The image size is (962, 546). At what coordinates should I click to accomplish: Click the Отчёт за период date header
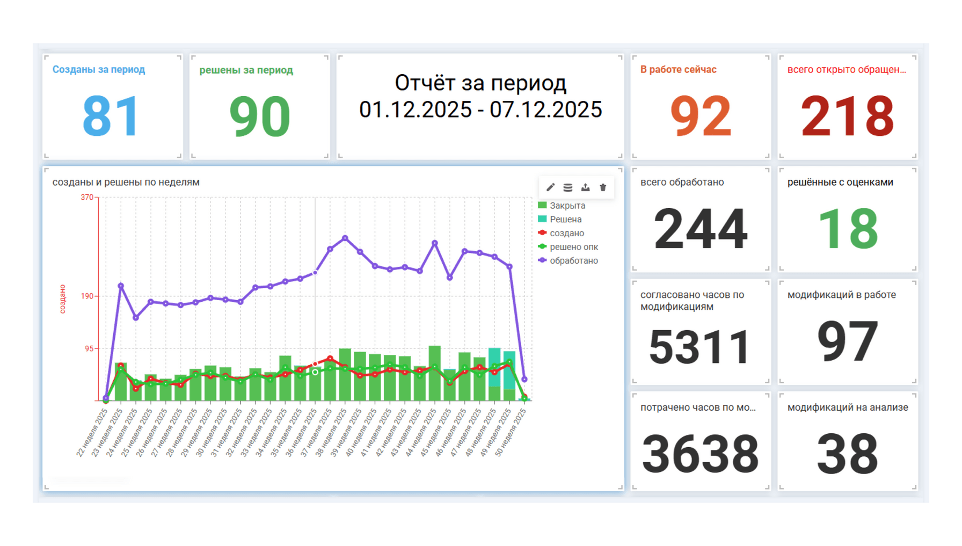(480, 97)
